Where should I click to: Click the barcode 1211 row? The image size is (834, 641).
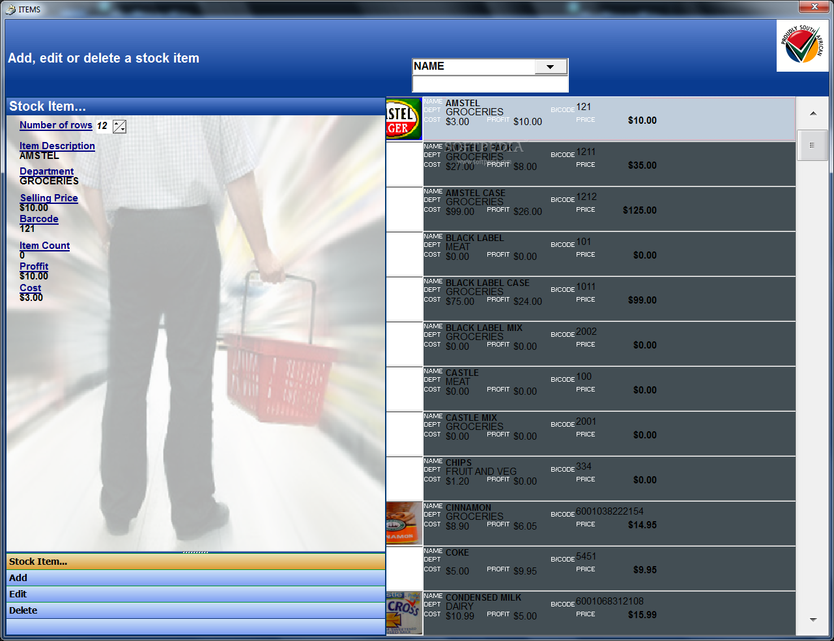(591, 164)
